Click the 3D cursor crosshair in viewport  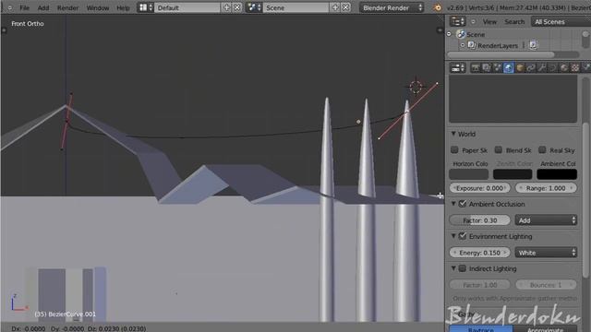[x=416, y=87]
